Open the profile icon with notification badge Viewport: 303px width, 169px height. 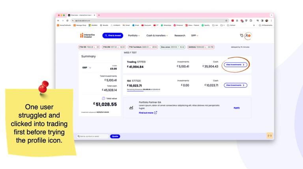[x=248, y=36]
